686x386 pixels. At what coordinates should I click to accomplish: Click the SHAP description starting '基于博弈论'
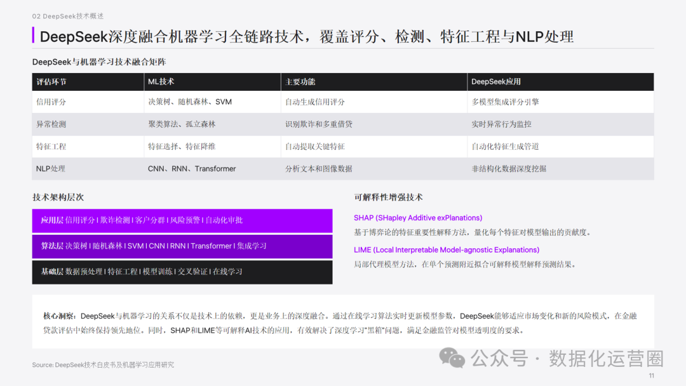tap(473, 232)
